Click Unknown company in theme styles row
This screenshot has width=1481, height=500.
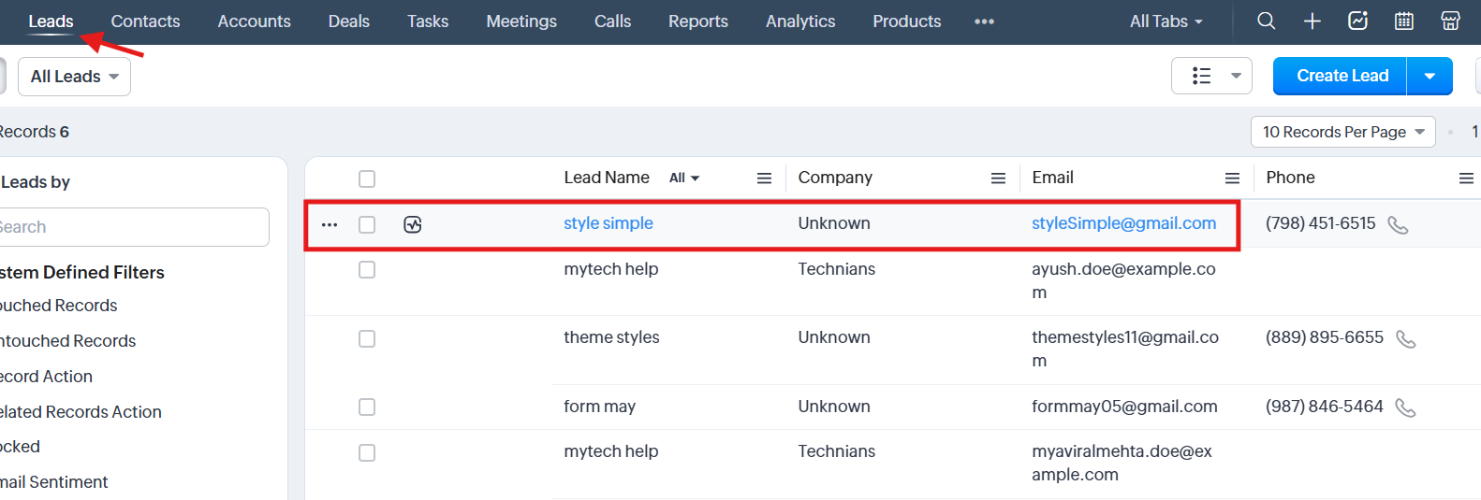pyautogui.click(x=834, y=337)
